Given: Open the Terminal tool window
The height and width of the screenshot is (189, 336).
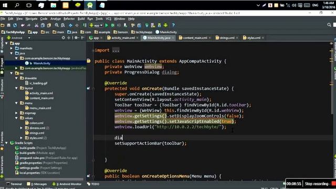Looking at the screenshot, I should click(x=14, y=184).
